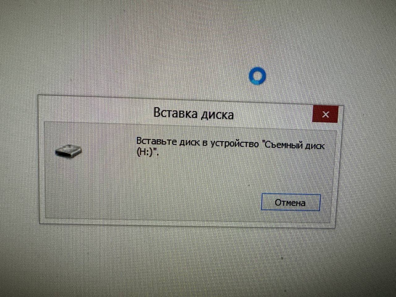Click the (H:) drive letter text
This screenshot has height=297, width=396.
[145, 153]
